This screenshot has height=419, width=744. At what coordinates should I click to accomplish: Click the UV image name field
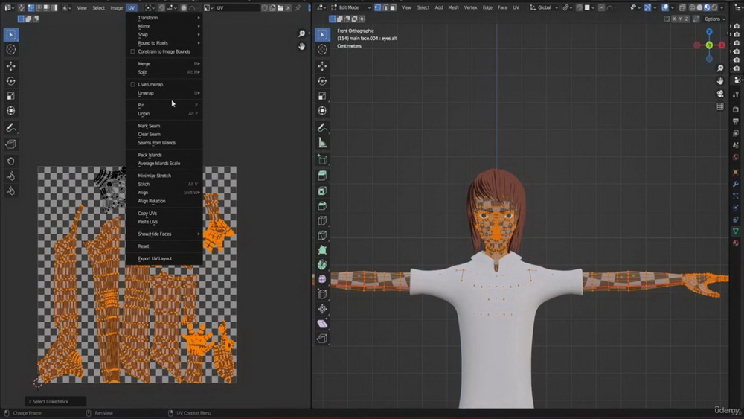(237, 7)
